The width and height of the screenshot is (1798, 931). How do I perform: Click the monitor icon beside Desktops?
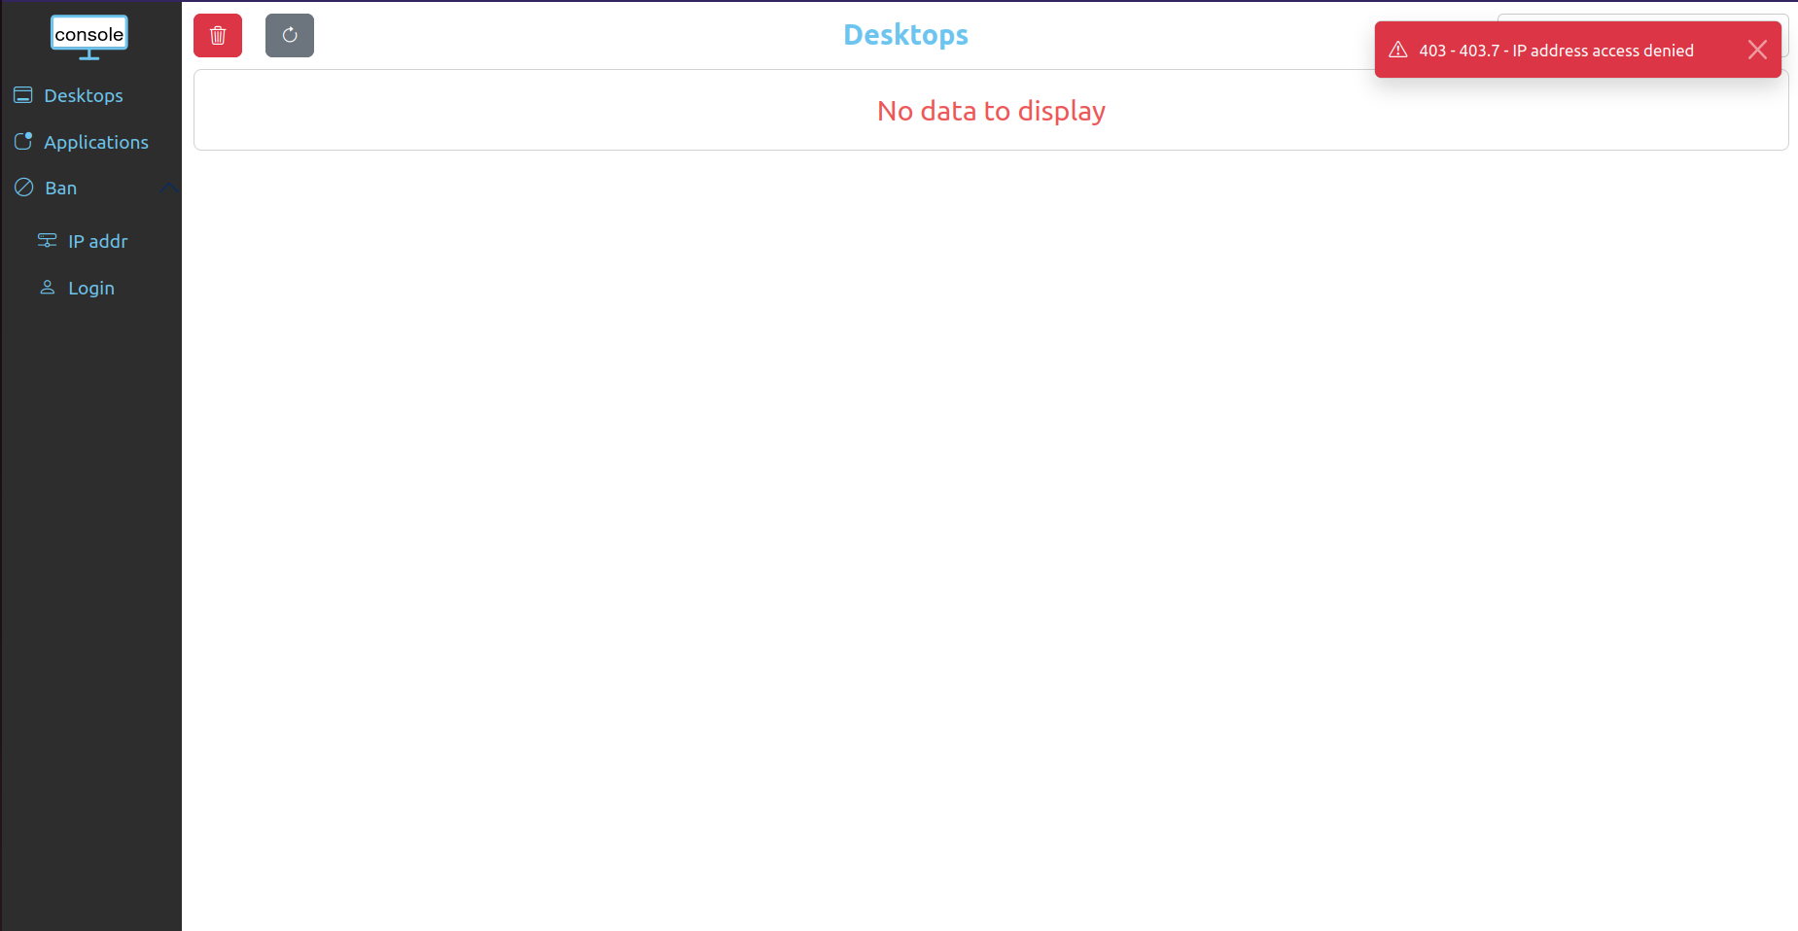(x=21, y=95)
